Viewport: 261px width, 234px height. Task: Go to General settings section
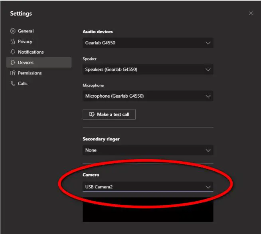click(x=26, y=31)
